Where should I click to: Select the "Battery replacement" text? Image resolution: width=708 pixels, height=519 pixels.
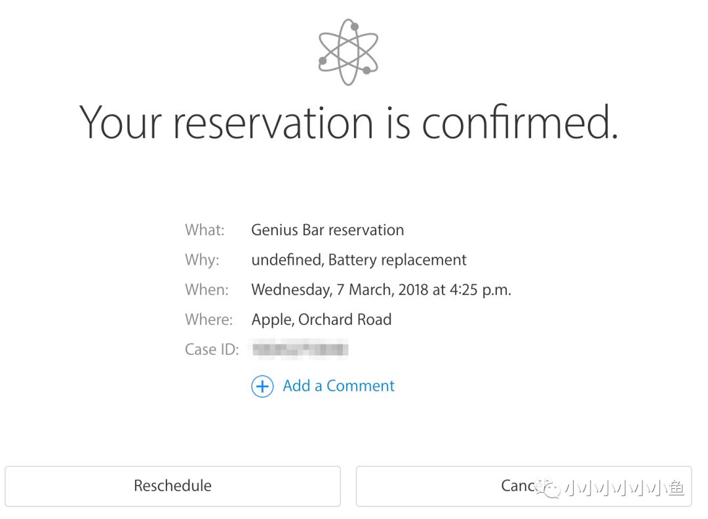tap(397, 260)
